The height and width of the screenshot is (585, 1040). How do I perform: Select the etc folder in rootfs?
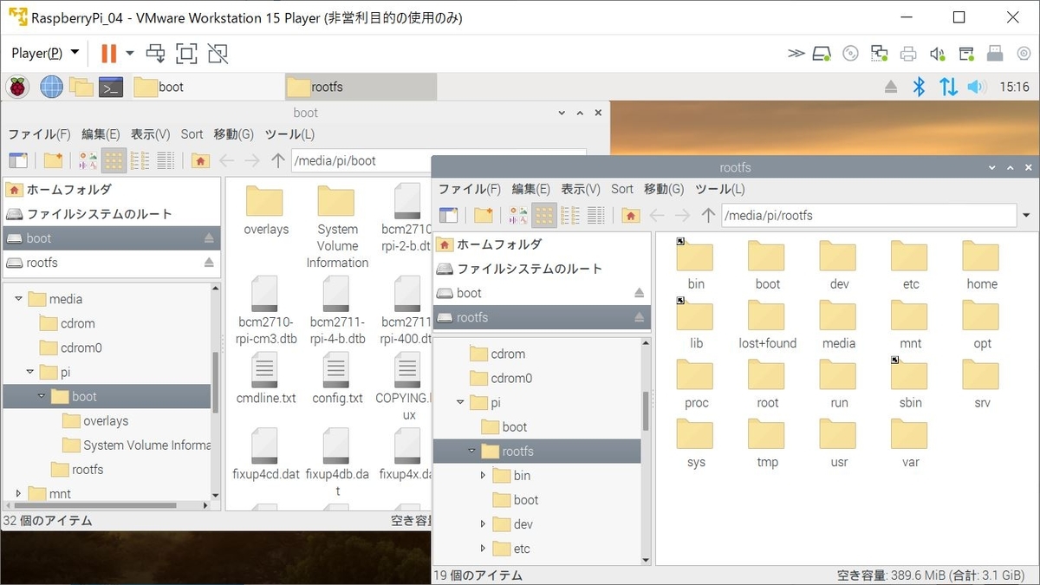tap(911, 267)
